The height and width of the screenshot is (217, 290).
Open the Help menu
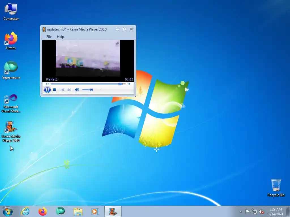[x=60, y=37]
